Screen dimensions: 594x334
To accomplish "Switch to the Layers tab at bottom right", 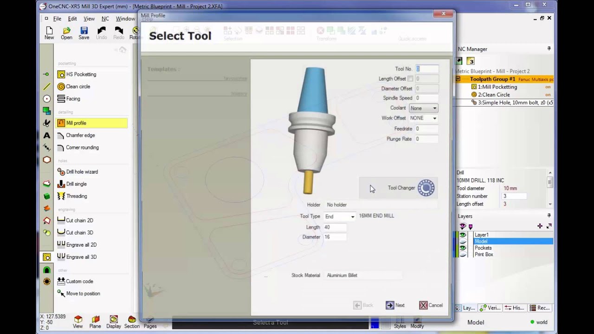I will tap(465, 308).
